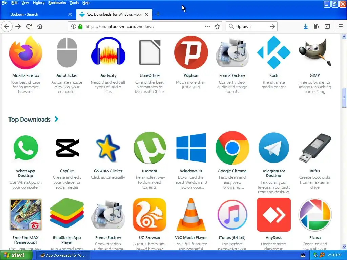Open the iTunes music note icon

coord(232,215)
